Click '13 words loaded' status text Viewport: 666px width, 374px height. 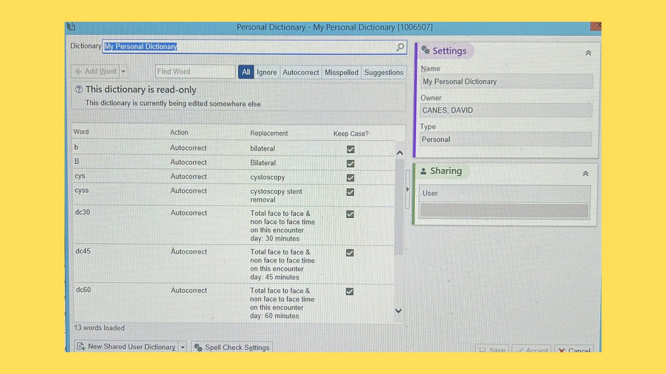[x=99, y=328]
